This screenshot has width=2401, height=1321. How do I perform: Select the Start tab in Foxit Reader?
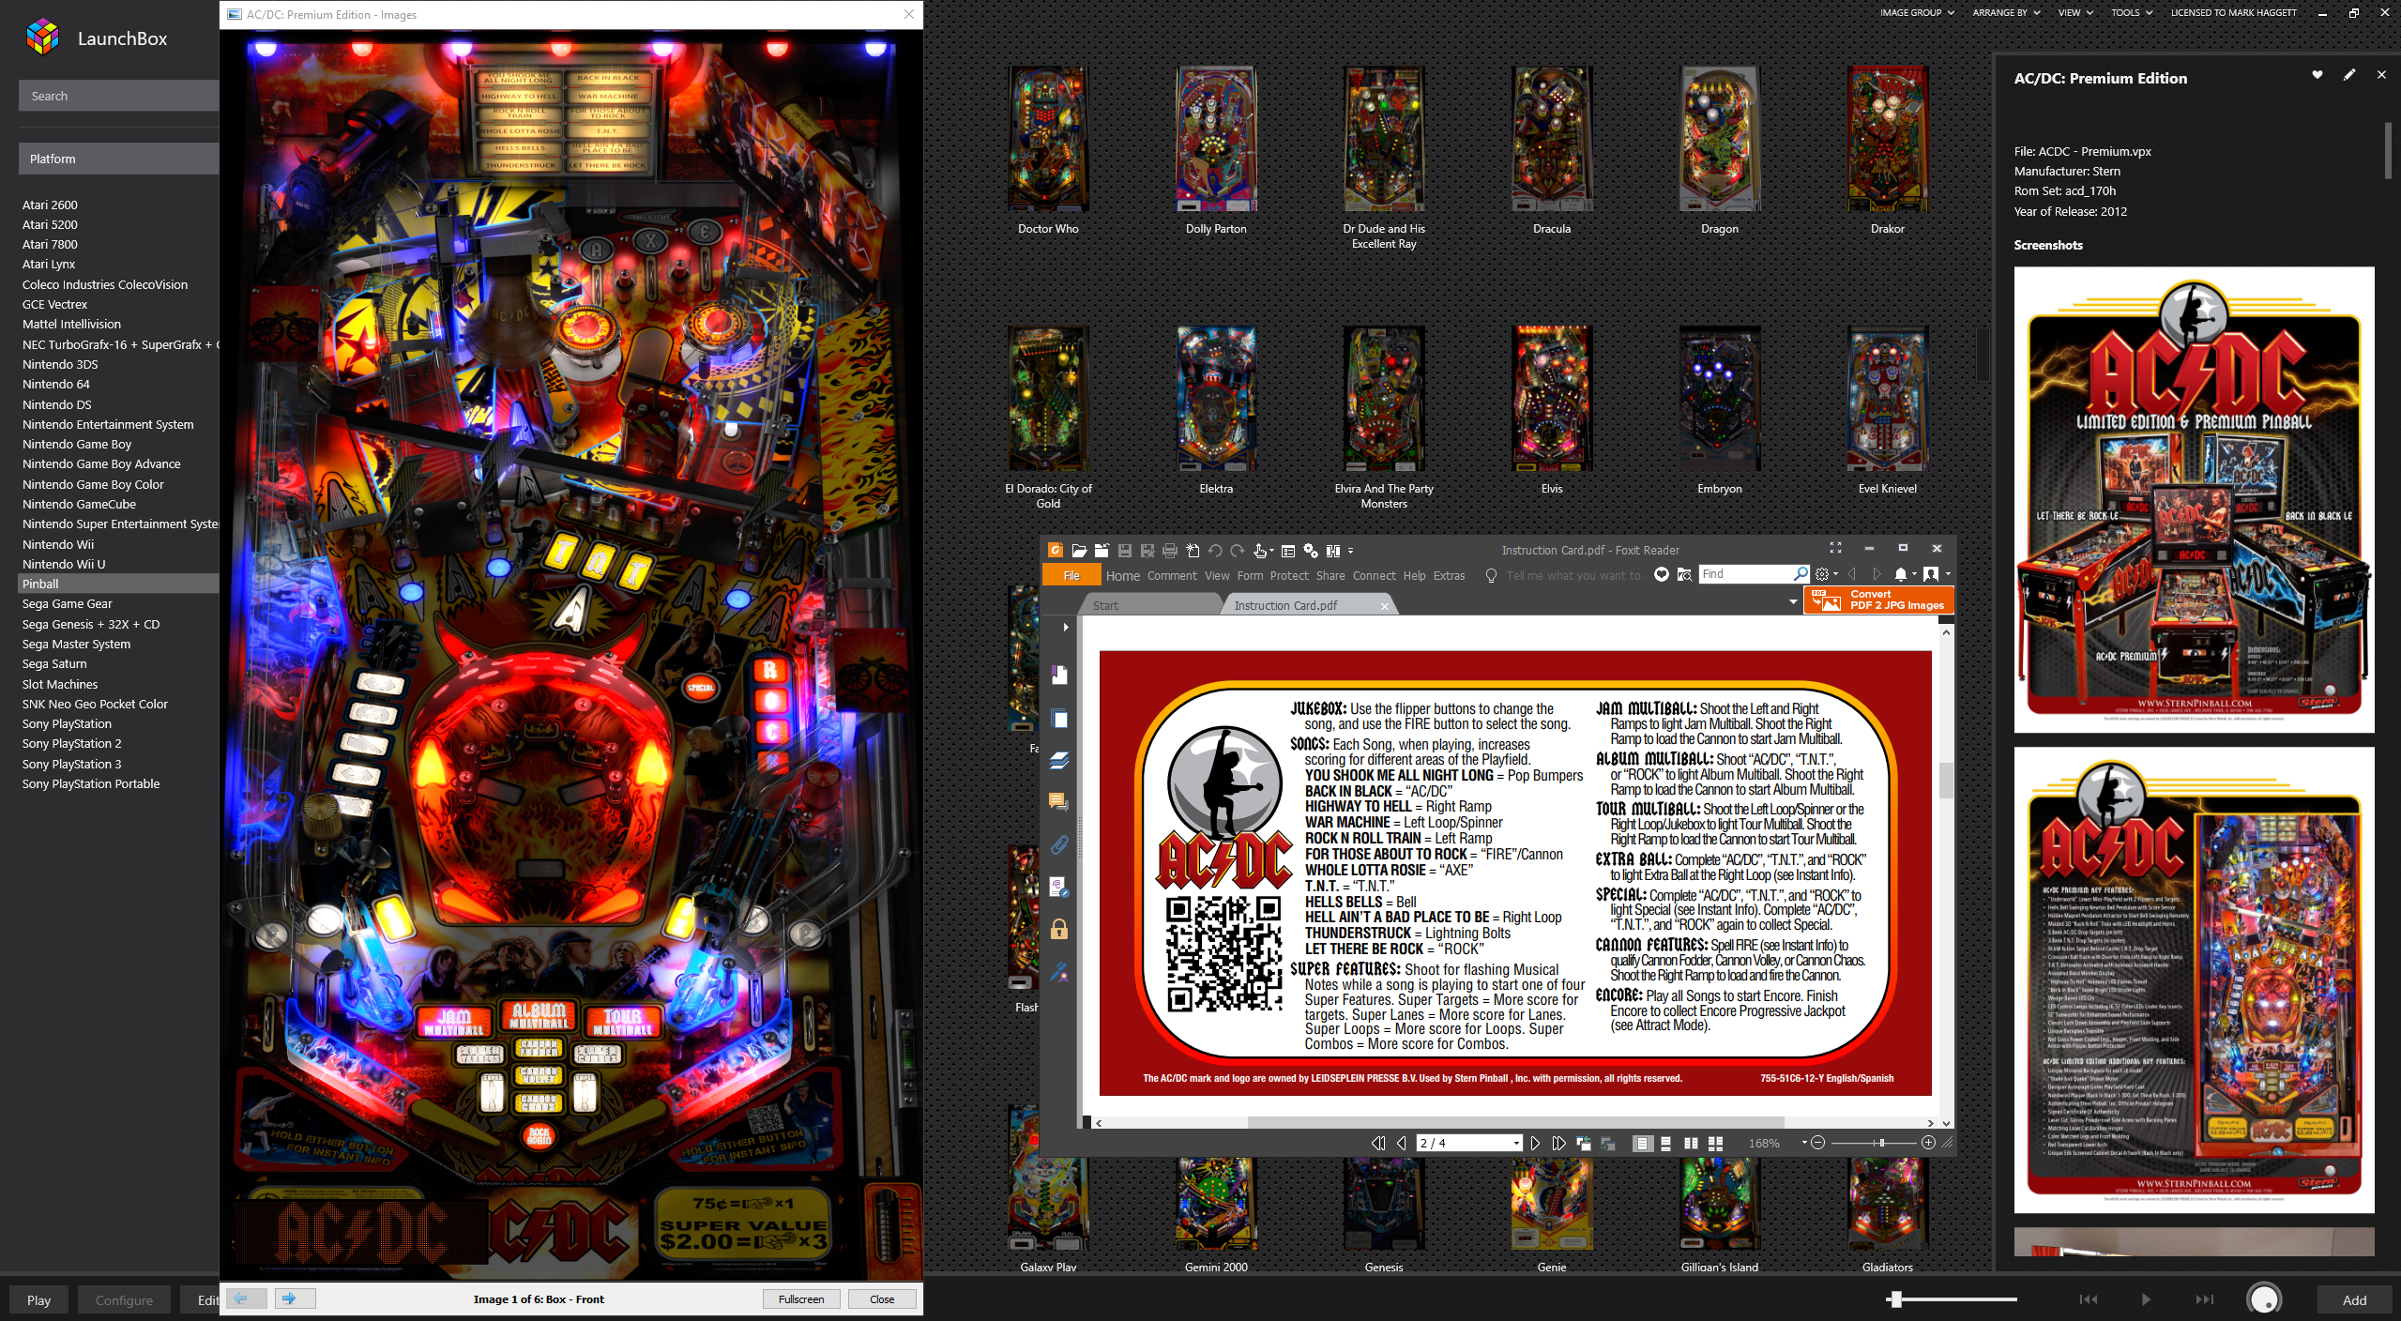pyautogui.click(x=1105, y=605)
